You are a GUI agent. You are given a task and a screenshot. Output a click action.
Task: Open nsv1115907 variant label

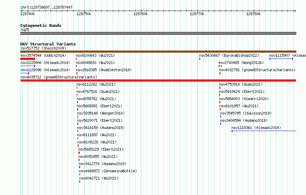[x=288, y=55]
